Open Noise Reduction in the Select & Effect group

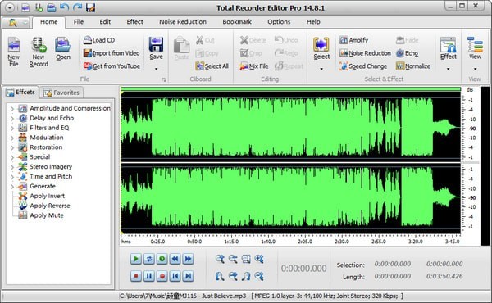pyautogui.click(x=365, y=53)
